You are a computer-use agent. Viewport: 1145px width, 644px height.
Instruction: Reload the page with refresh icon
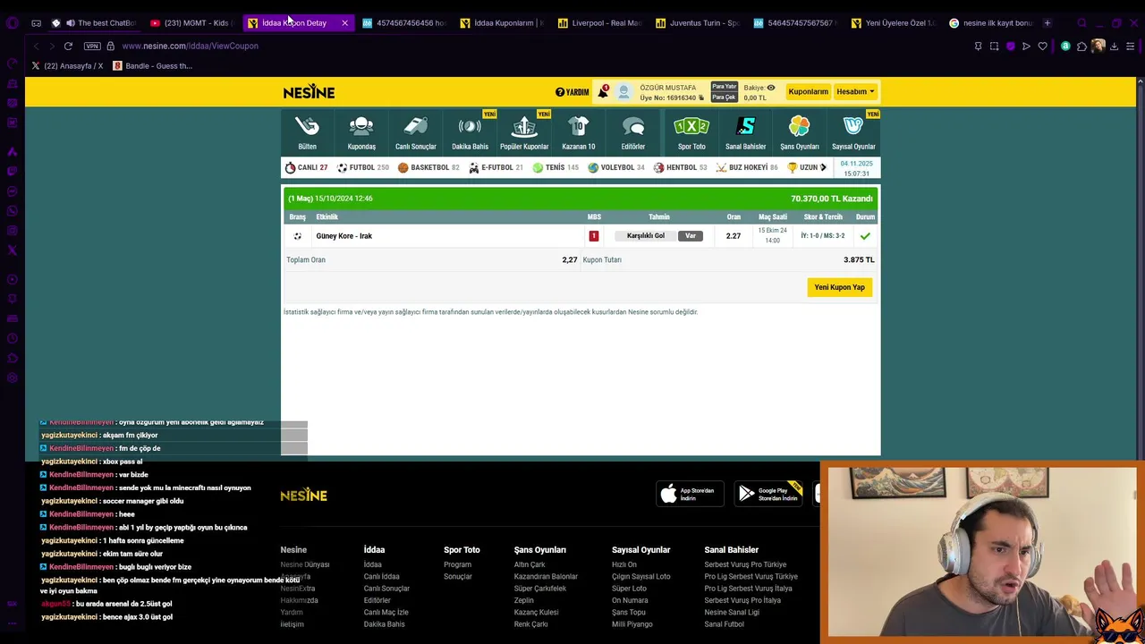click(x=68, y=46)
